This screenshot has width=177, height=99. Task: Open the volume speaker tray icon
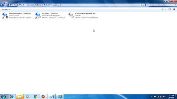pos(164,97)
